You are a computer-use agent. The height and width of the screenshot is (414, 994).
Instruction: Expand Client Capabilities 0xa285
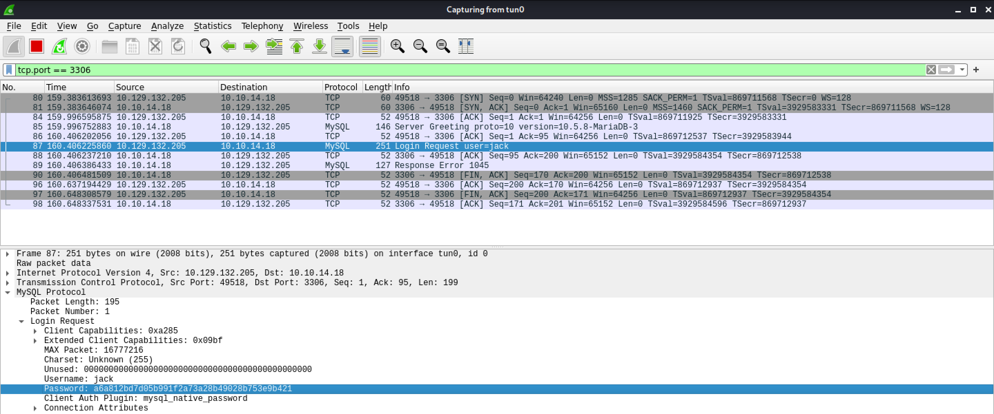click(35, 331)
